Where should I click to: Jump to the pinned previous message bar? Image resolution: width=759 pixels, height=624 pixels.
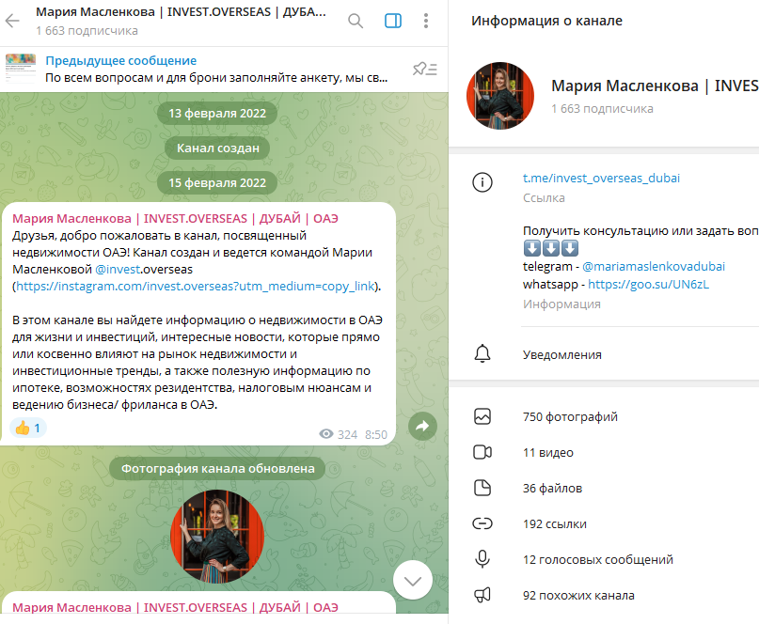(203, 70)
